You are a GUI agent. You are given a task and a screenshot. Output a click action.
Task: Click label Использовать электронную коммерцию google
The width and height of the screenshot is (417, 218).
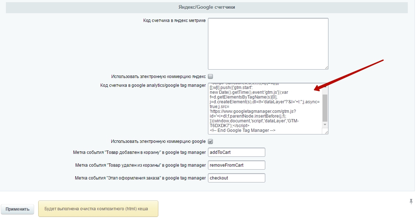158,141
